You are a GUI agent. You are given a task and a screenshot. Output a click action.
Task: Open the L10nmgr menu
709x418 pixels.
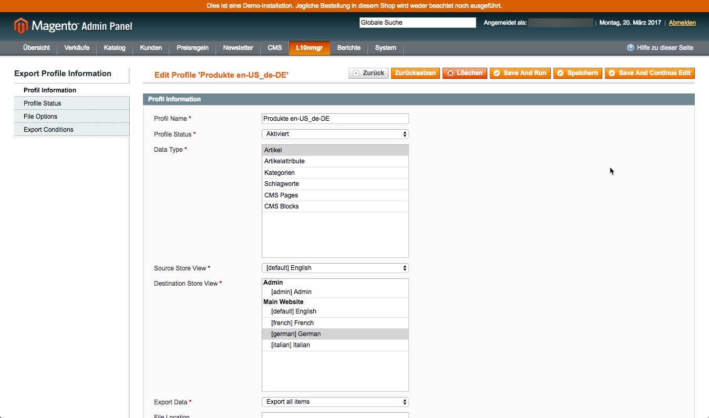[x=309, y=48]
